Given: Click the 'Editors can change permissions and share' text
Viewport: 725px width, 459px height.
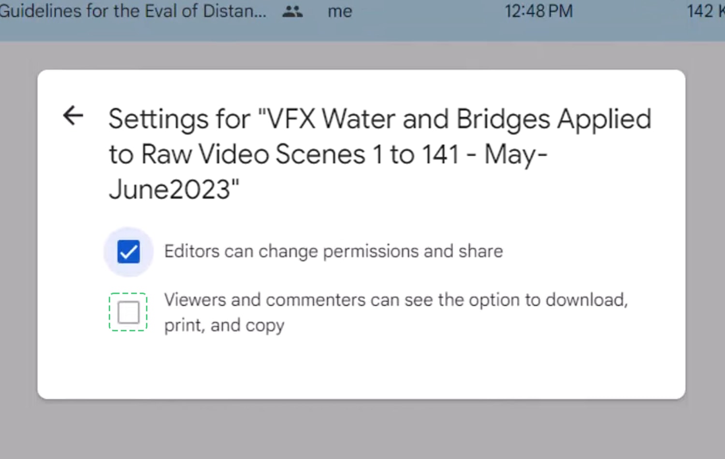Looking at the screenshot, I should pos(333,251).
